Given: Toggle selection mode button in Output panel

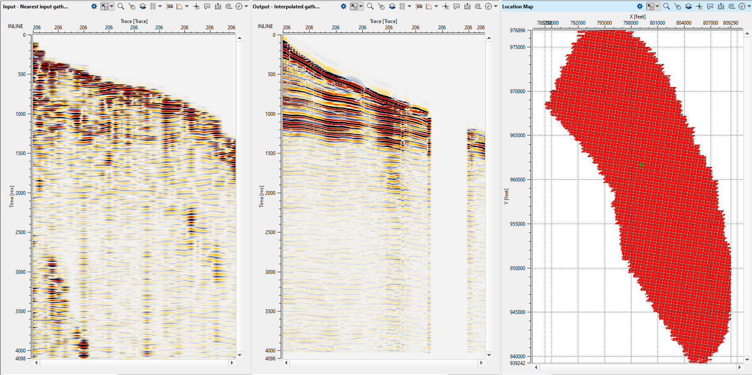Looking at the screenshot, I should [x=354, y=6].
